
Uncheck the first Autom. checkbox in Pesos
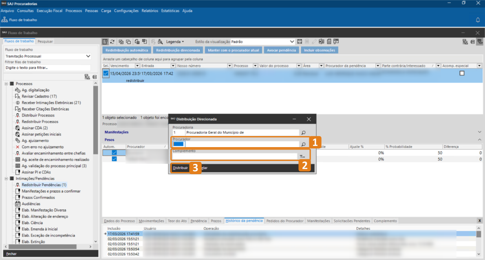click(114, 152)
